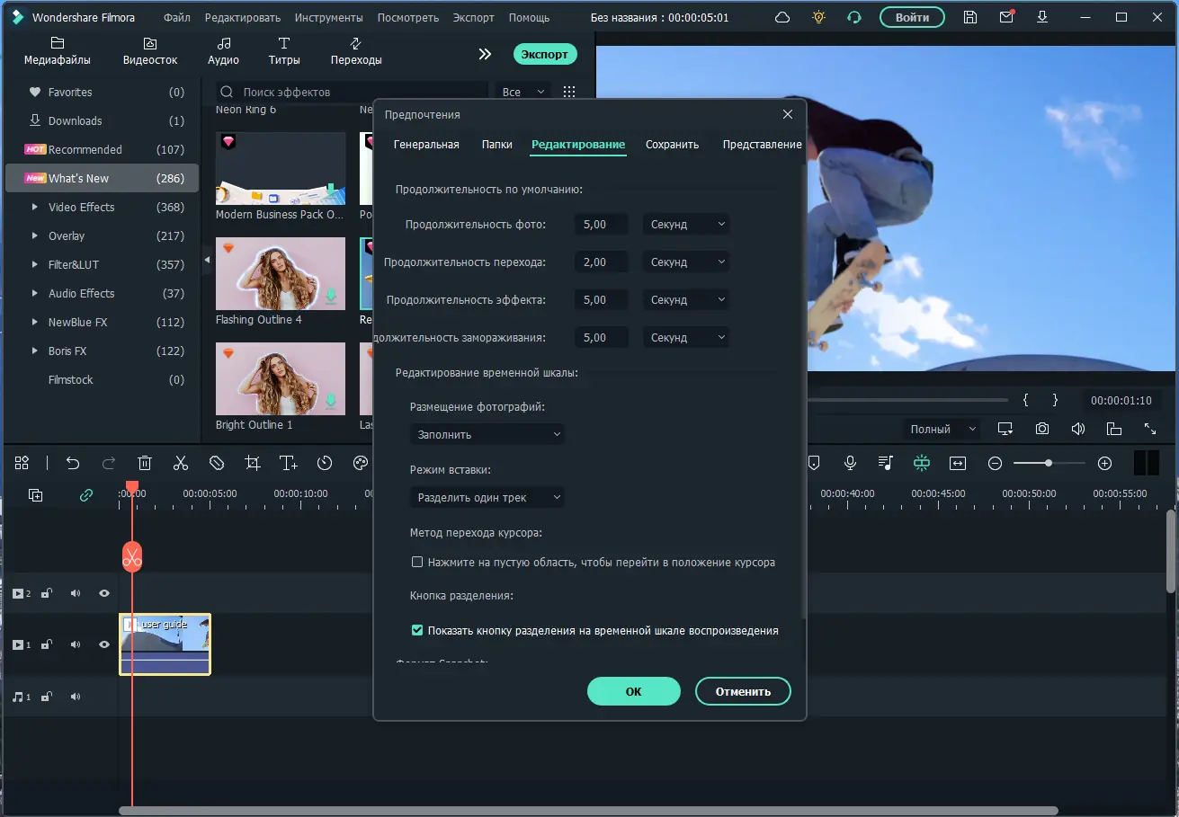This screenshot has height=817, width=1179.
Task: Click the Undo arrow icon
Action: pyautogui.click(x=73, y=463)
